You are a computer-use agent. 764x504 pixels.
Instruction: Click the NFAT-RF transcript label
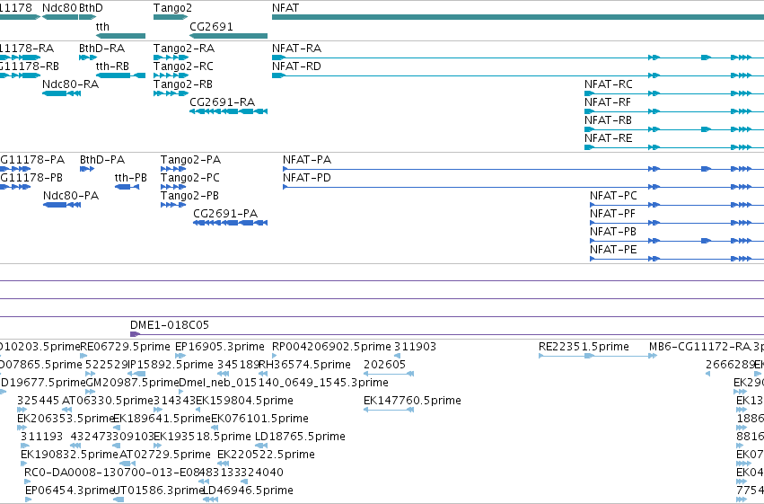608,102
